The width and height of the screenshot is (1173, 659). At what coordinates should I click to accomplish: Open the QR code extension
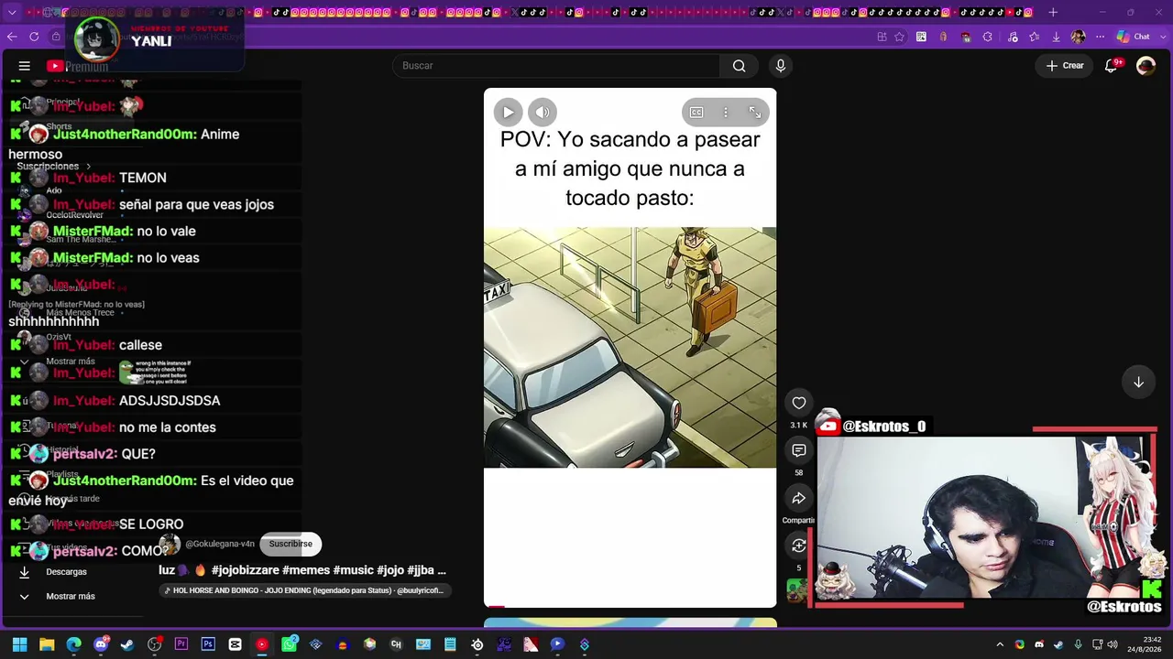[921, 37]
